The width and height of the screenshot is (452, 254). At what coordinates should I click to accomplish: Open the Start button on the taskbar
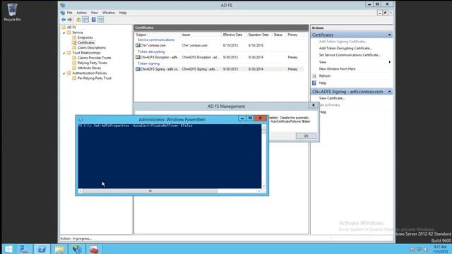8,249
